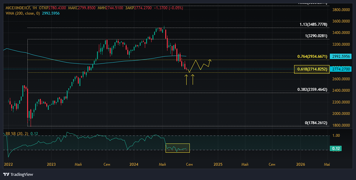Click the 2025 label on the time axis

(x=218, y=164)
